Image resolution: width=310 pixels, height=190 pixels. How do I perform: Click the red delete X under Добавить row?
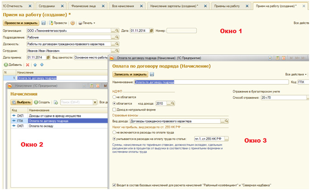pyautogui.click(x=28, y=65)
